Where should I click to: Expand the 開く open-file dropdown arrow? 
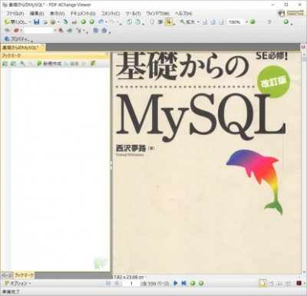tap(29, 22)
